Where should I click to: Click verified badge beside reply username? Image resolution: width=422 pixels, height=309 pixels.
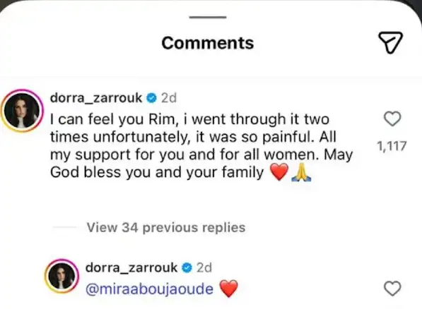tap(187, 268)
